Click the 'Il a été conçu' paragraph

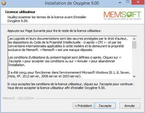point(69,74)
